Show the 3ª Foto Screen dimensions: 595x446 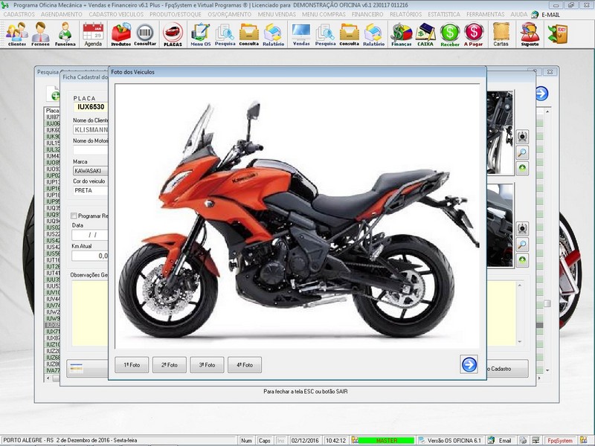point(208,365)
